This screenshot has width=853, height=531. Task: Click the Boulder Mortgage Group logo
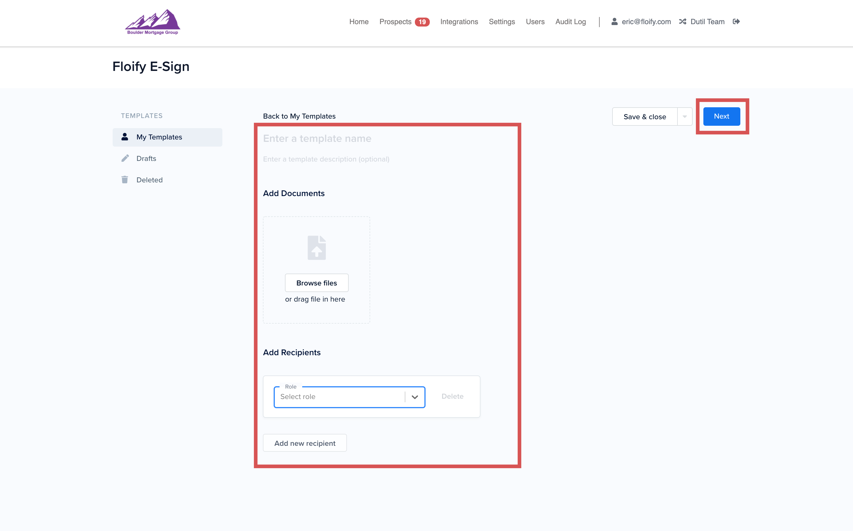pos(152,22)
